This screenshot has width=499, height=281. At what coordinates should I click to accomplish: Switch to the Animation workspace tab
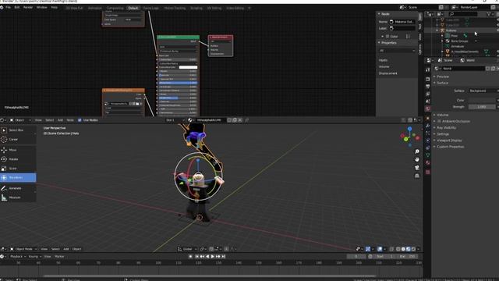click(95, 8)
